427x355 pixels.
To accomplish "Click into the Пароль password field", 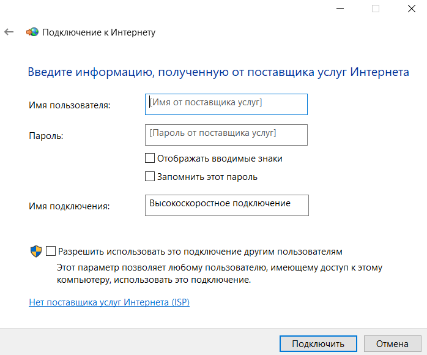I will point(226,135).
